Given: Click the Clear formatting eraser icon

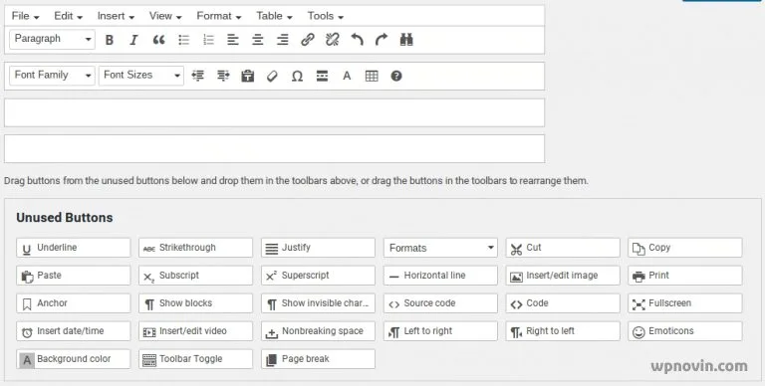Looking at the screenshot, I should tap(272, 76).
